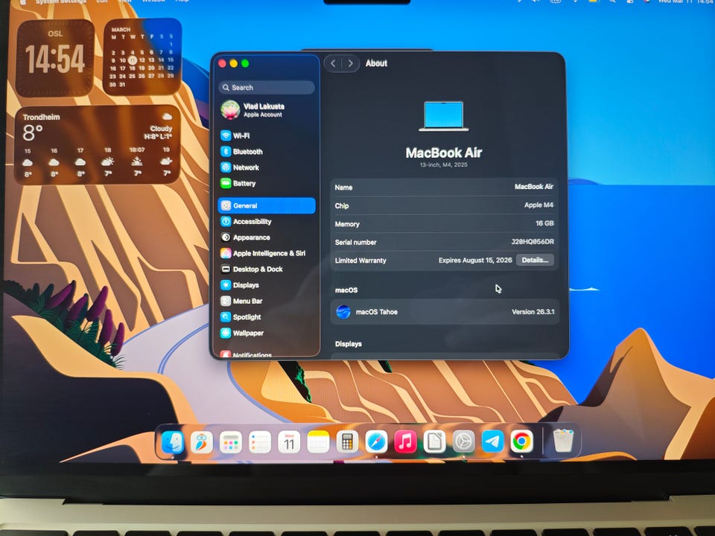Open Apple Intelligence & Siri settings
The height and width of the screenshot is (536, 715).
[267, 253]
